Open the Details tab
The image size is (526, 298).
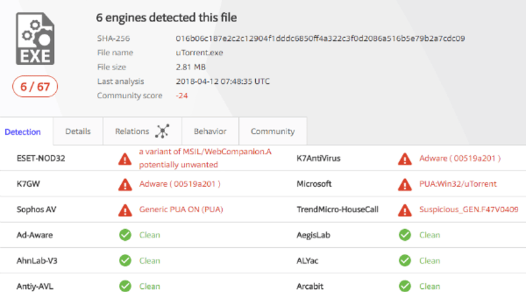click(x=78, y=131)
